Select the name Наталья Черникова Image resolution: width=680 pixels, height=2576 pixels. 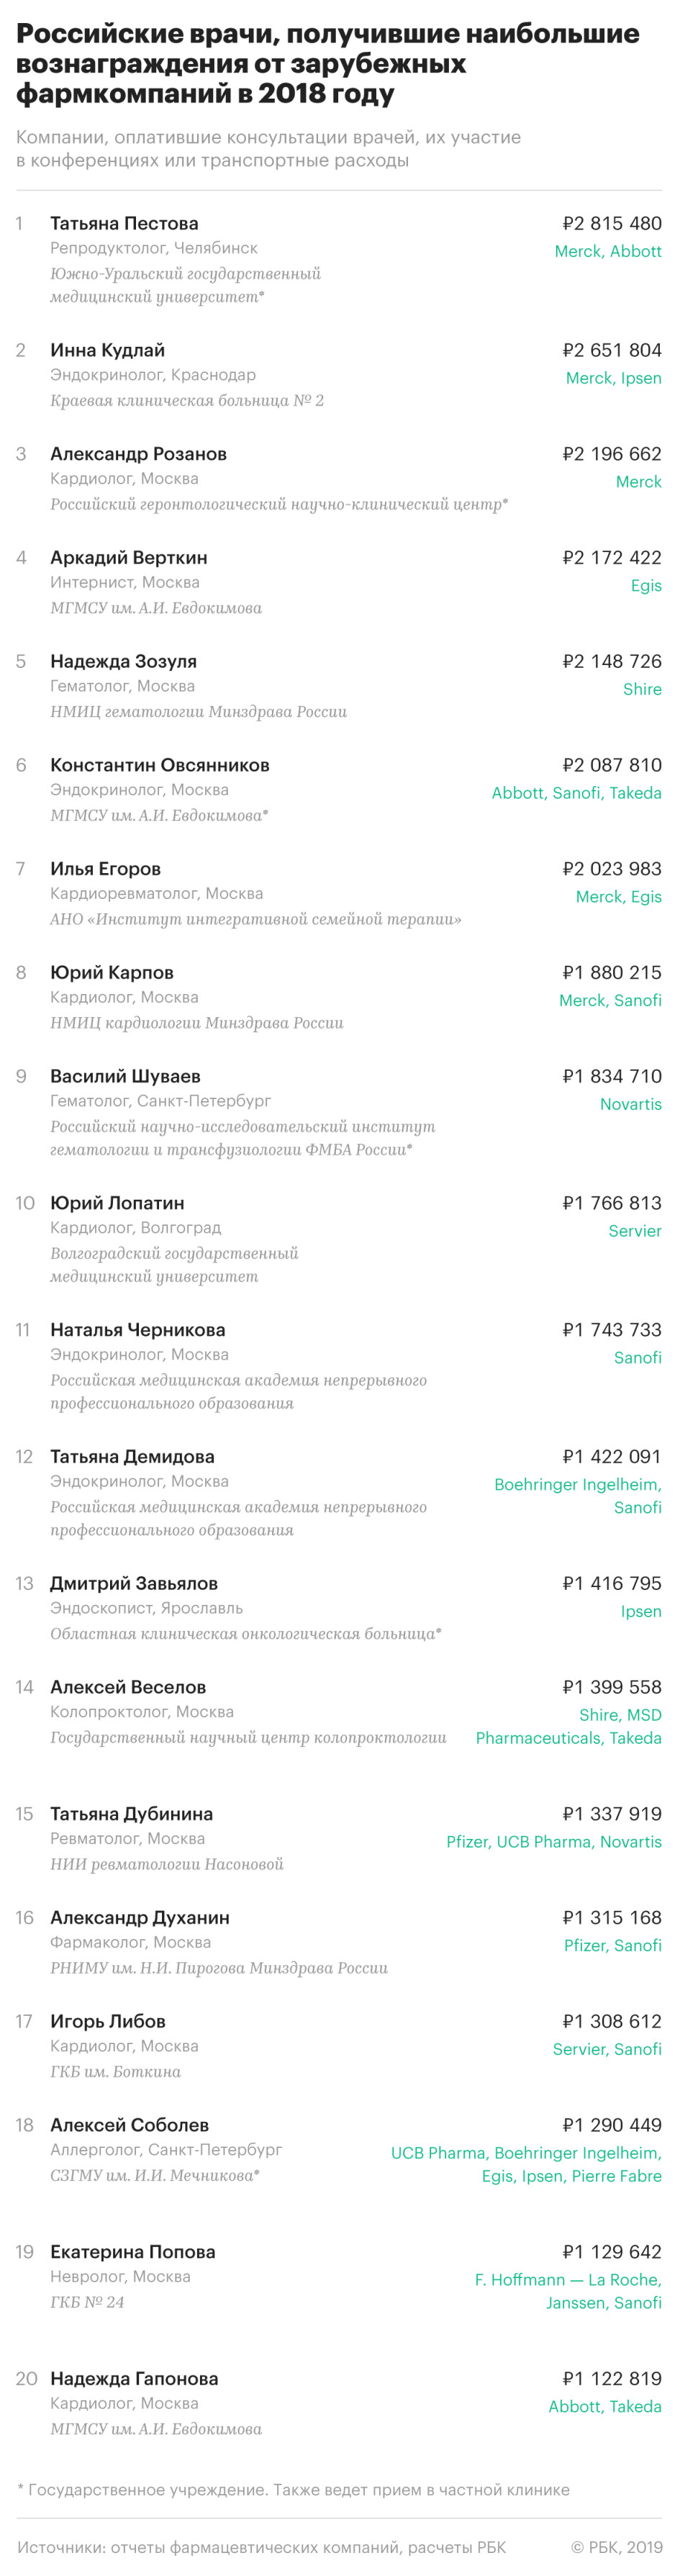click(137, 1330)
